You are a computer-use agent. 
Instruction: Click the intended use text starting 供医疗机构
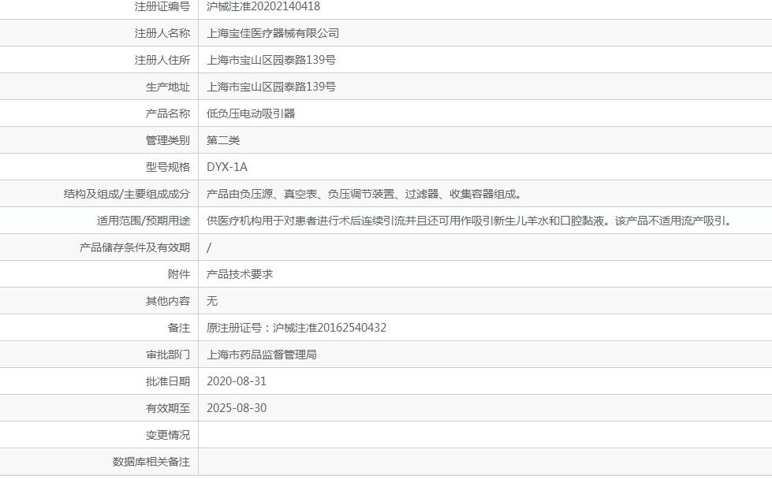(469, 221)
